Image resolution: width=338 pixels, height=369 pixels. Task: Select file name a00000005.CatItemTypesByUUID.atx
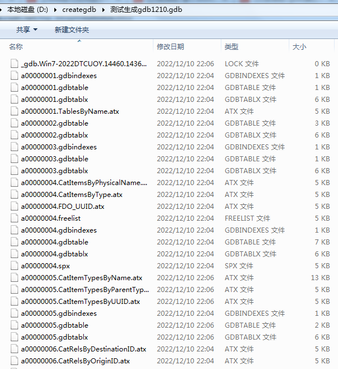click(80, 302)
